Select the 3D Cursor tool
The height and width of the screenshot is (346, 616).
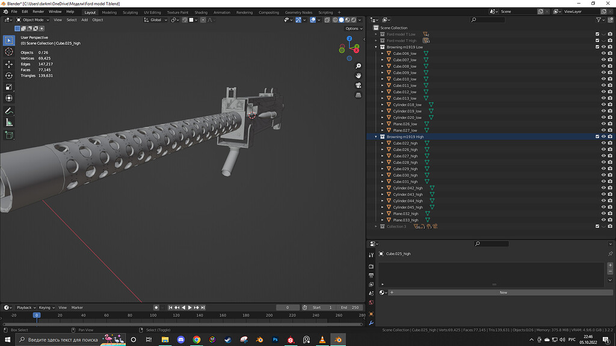(x=9, y=52)
